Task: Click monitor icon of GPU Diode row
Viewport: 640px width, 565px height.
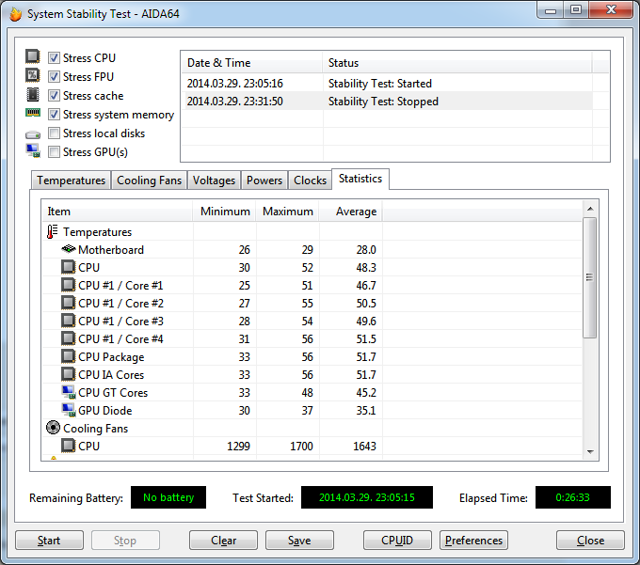Action: 69,410
